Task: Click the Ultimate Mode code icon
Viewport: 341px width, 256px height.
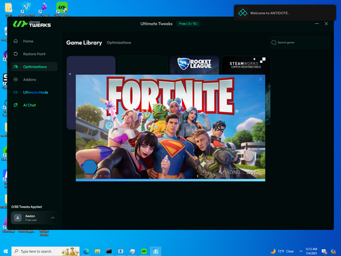Action: (x=16, y=92)
